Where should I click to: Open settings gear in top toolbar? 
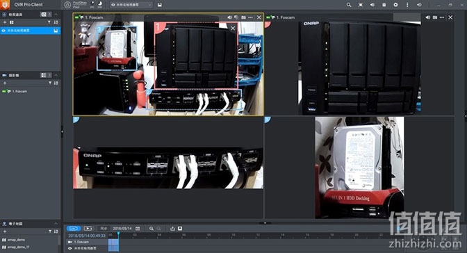395,5
